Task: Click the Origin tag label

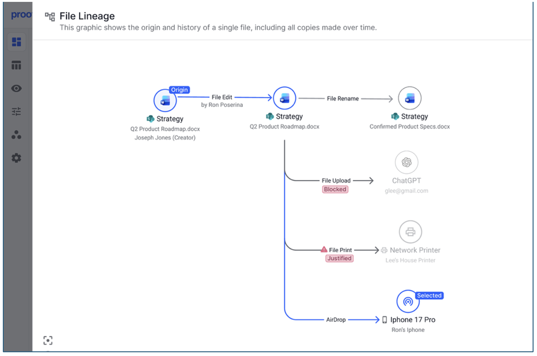Action: pos(179,90)
